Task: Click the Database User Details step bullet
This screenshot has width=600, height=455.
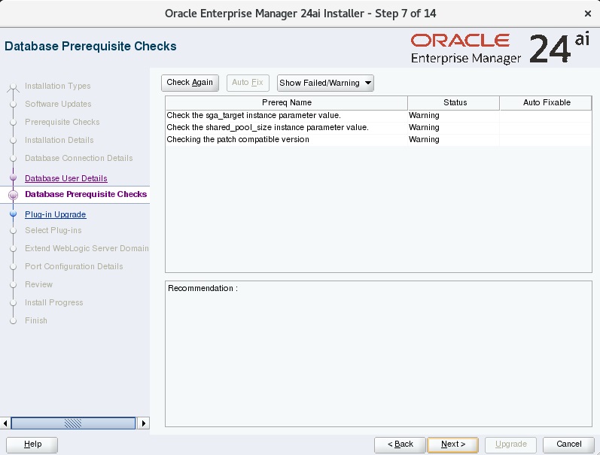Action: click(13, 177)
